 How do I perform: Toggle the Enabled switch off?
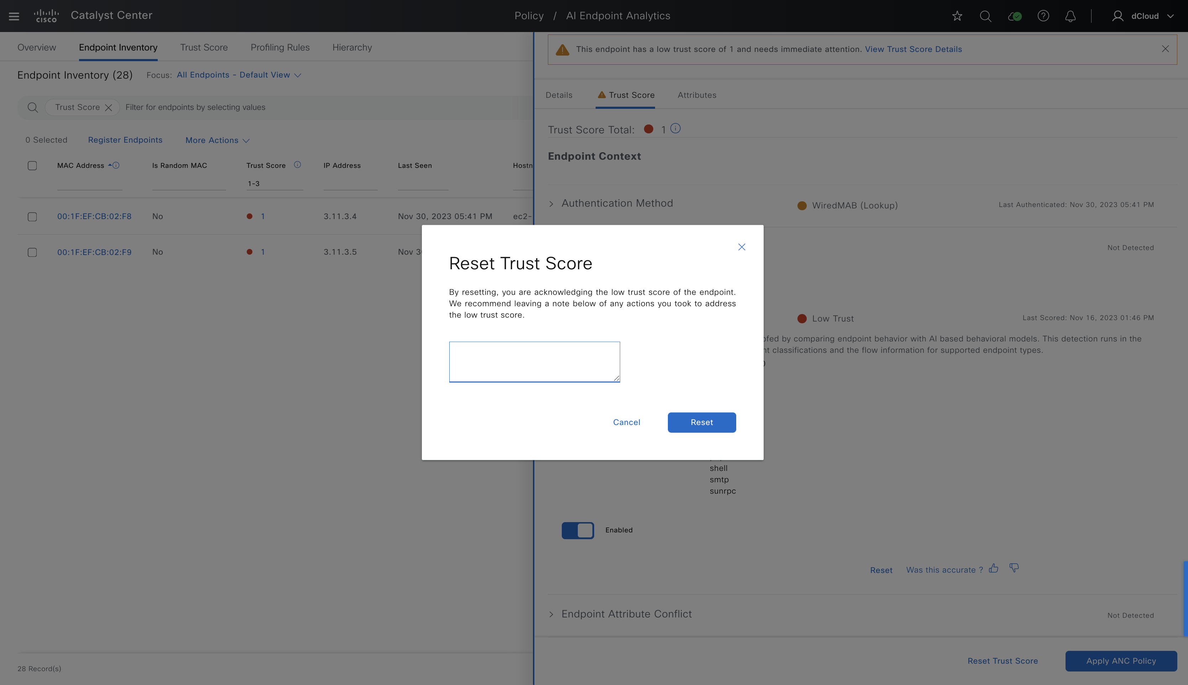pyautogui.click(x=578, y=530)
